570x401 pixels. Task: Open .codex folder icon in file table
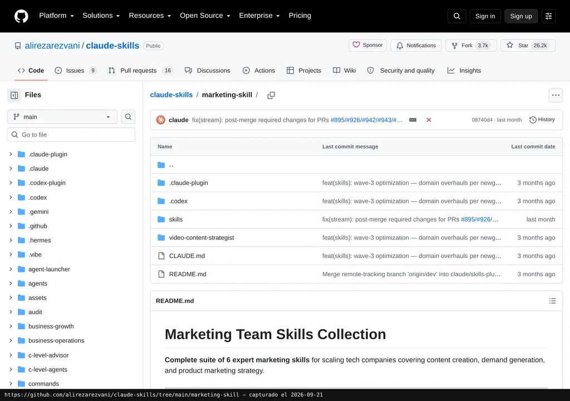point(161,201)
